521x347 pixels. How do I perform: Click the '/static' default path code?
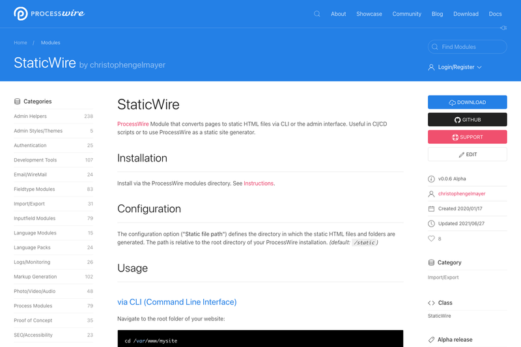365,242
